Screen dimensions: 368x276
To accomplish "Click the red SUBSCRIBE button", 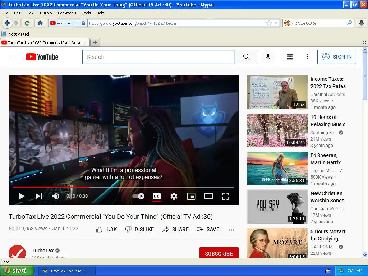I will (x=219, y=253).
